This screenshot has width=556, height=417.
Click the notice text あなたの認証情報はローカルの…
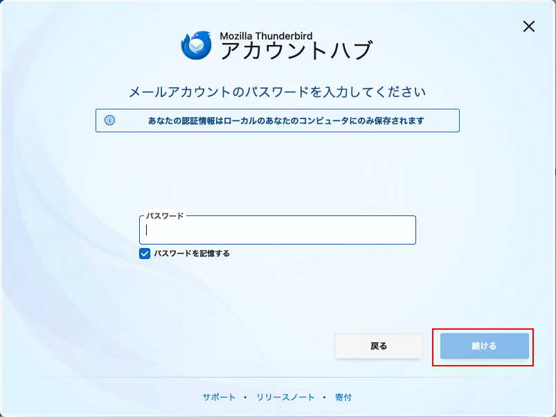pyautogui.click(x=286, y=121)
